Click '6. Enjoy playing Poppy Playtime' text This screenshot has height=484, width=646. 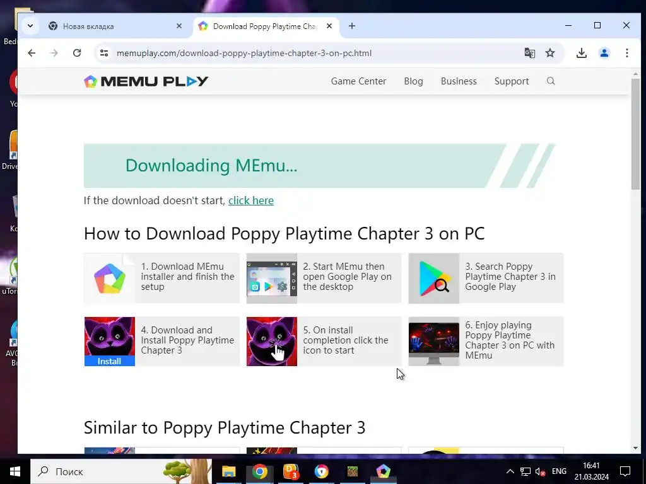point(510,340)
